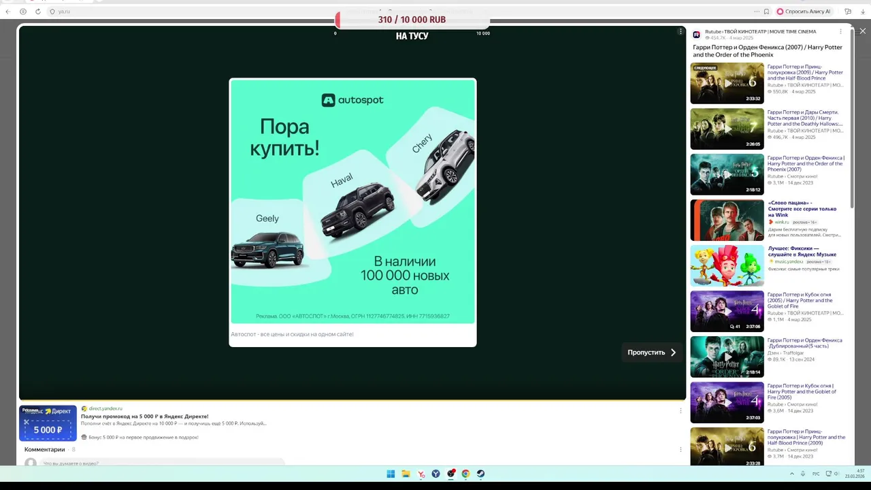Viewport: 871px width, 490px height.
Task: Open three-dot menu in Комментарии row
Action: (x=680, y=449)
